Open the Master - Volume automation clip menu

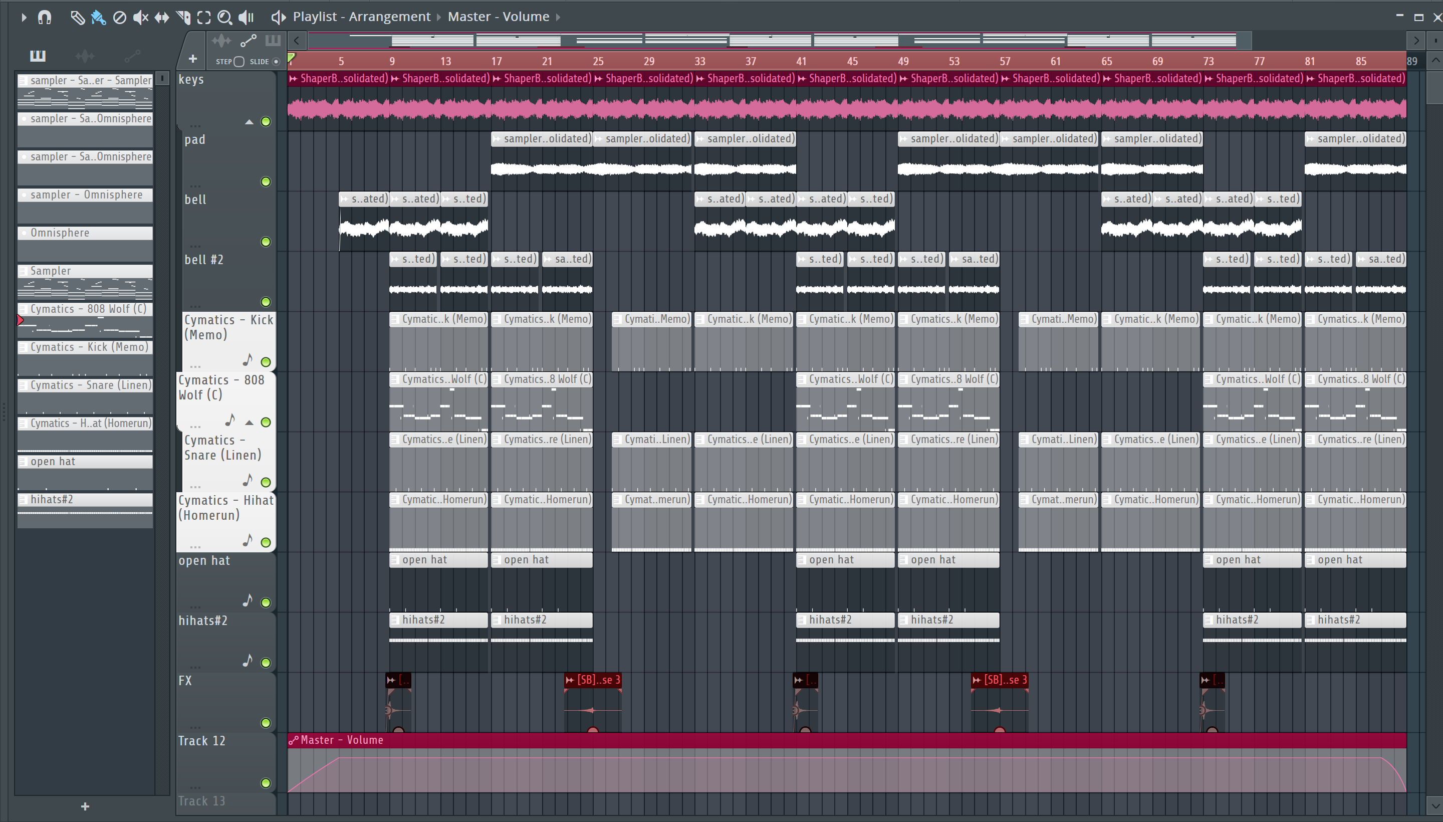point(294,740)
